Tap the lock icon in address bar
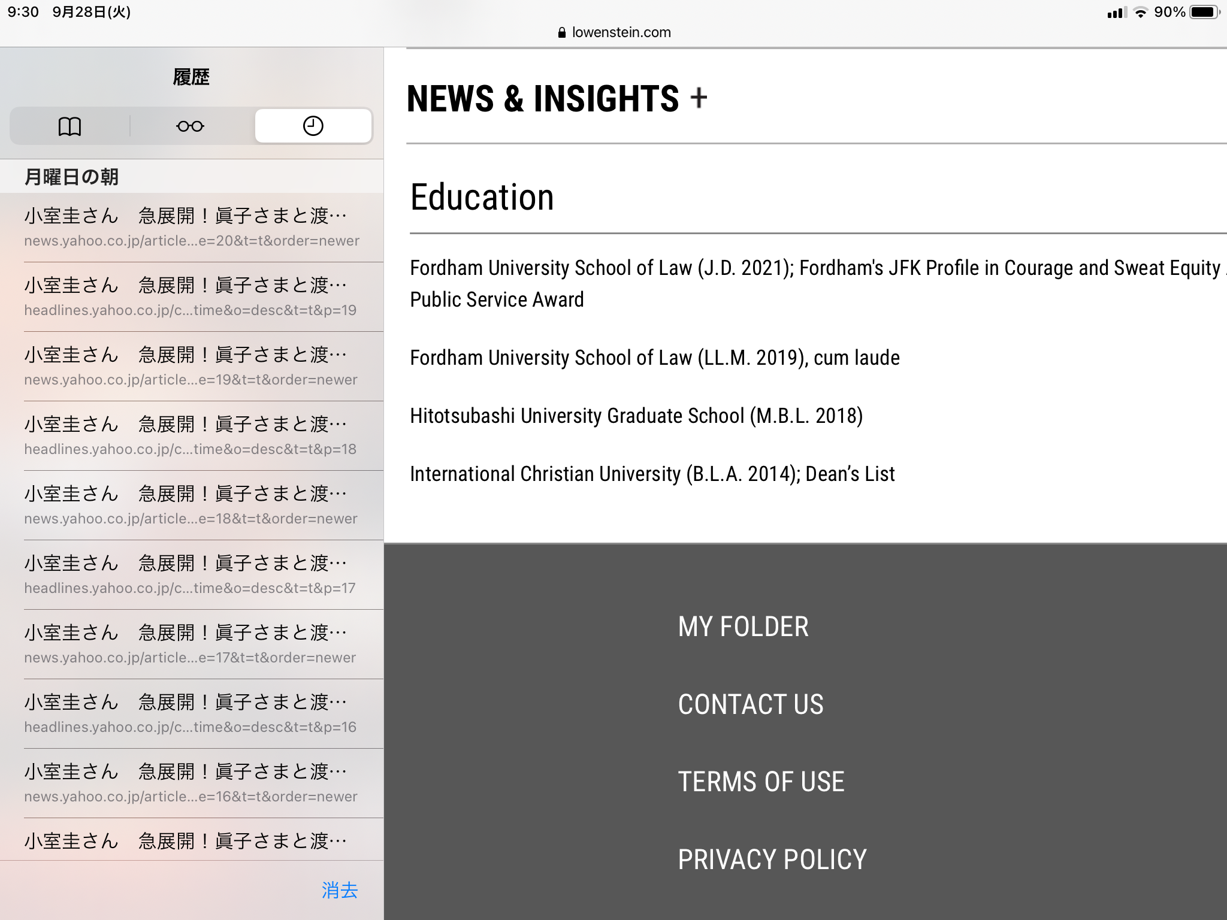The height and width of the screenshot is (920, 1227). coord(561,32)
